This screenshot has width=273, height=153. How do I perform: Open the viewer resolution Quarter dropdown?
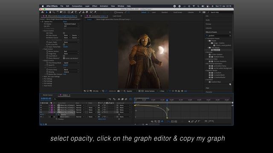pos(132,91)
